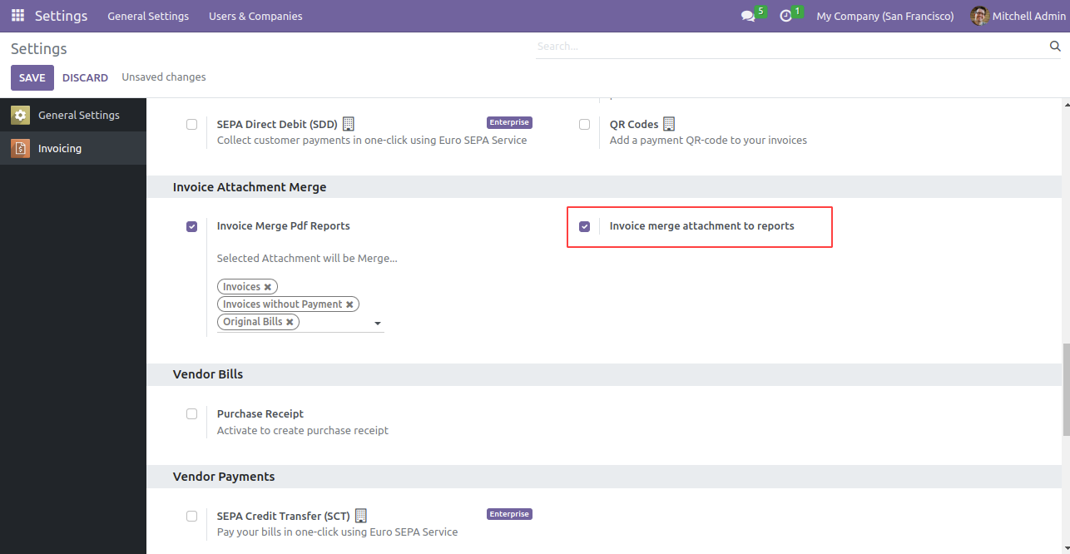Save the settings changes
This screenshot has width=1070, height=554.
click(x=32, y=77)
